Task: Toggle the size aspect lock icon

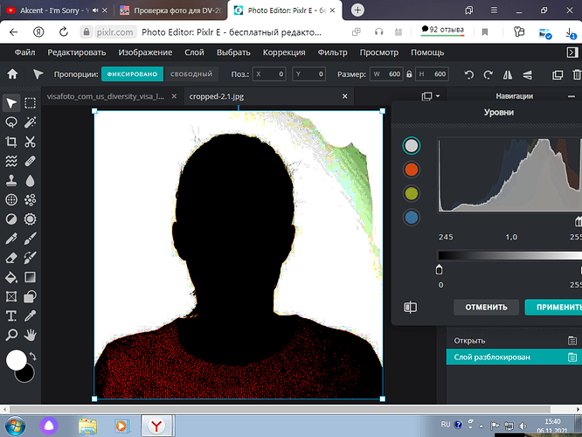Action: pyautogui.click(x=409, y=74)
